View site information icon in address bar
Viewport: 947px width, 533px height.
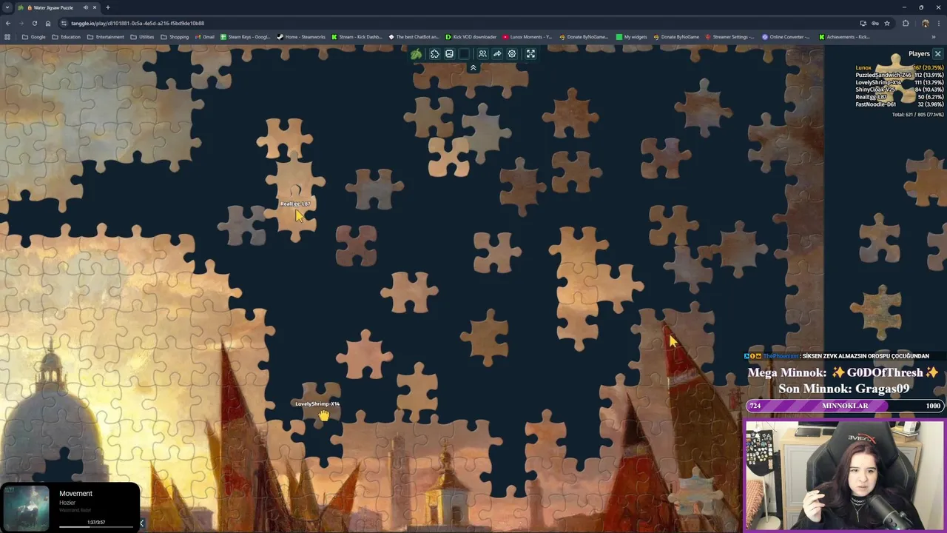click(x=64, y=23)
